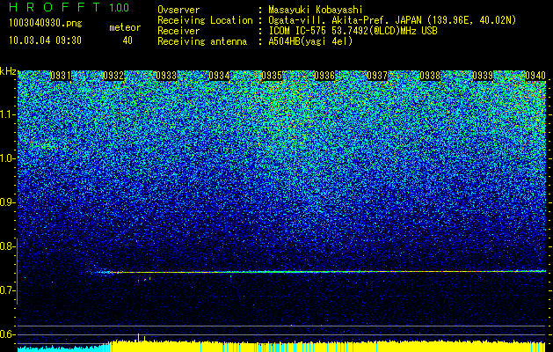The height and width of the screenshot is (352, 553).
Task: Click the 0936 time marker
Action: (324, 76)
